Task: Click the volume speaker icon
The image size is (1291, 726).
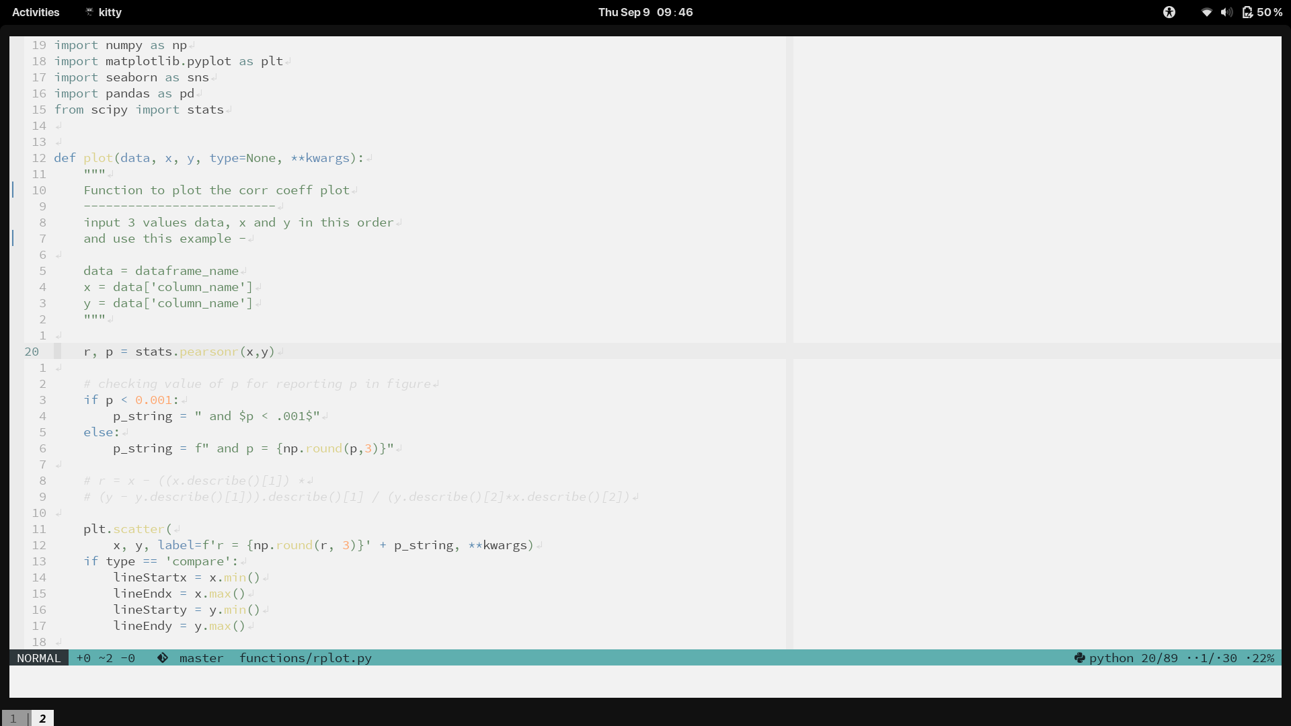Action: click(x=1226, y=12)
